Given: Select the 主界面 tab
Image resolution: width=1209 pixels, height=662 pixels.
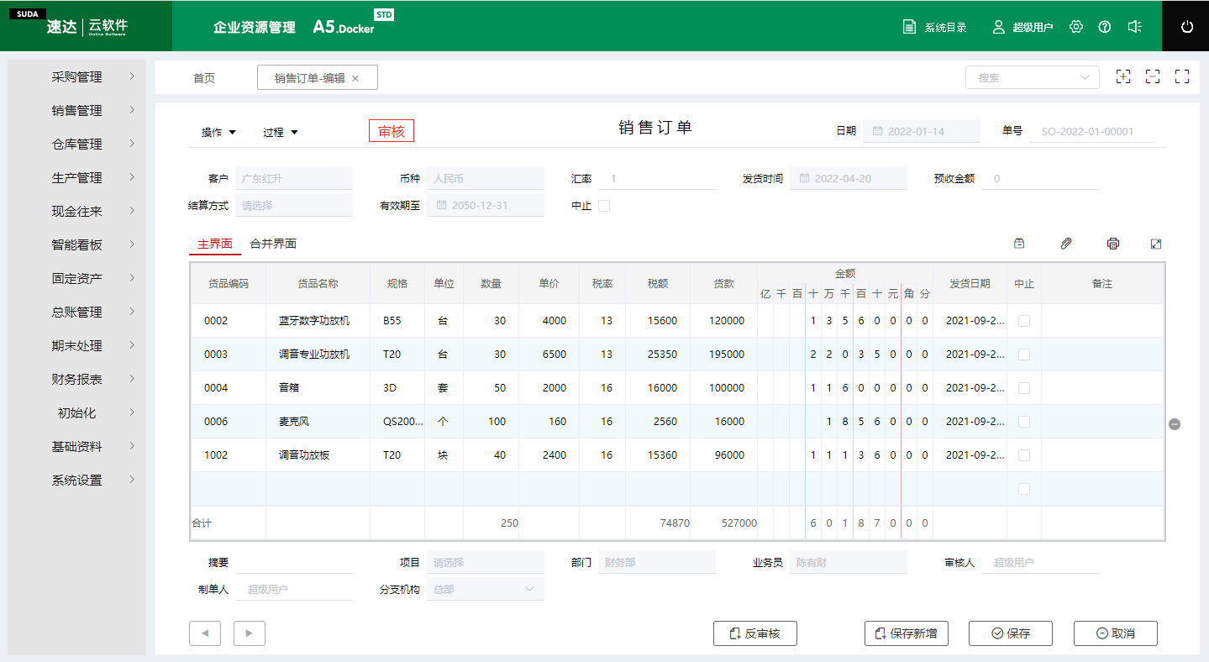Looking at the screenshot, I should pyautogui.click(x=215, y=244).
